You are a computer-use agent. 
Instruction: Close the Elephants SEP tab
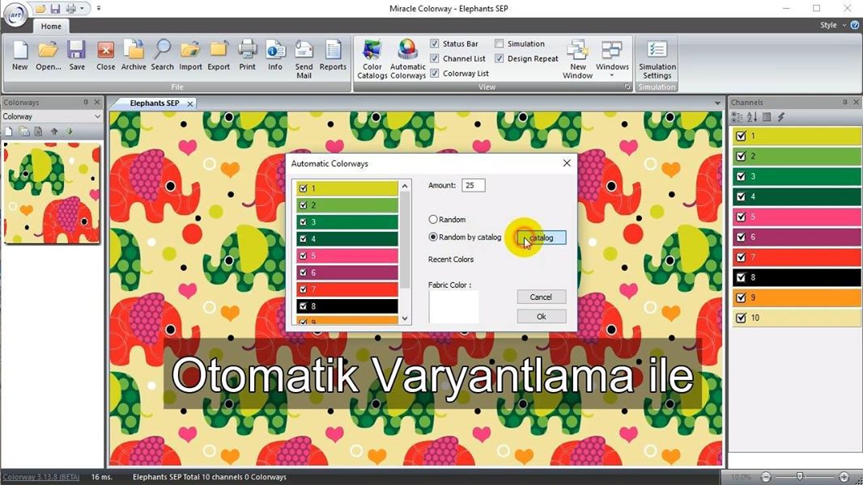190,103
